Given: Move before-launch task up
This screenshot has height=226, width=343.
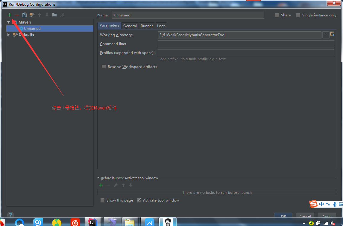Looking at the screenshot, I should (123, 185).
